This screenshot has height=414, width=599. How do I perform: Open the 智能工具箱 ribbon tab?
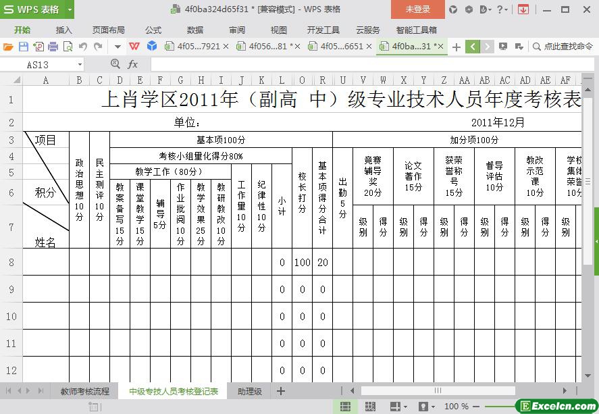point(417,30)
